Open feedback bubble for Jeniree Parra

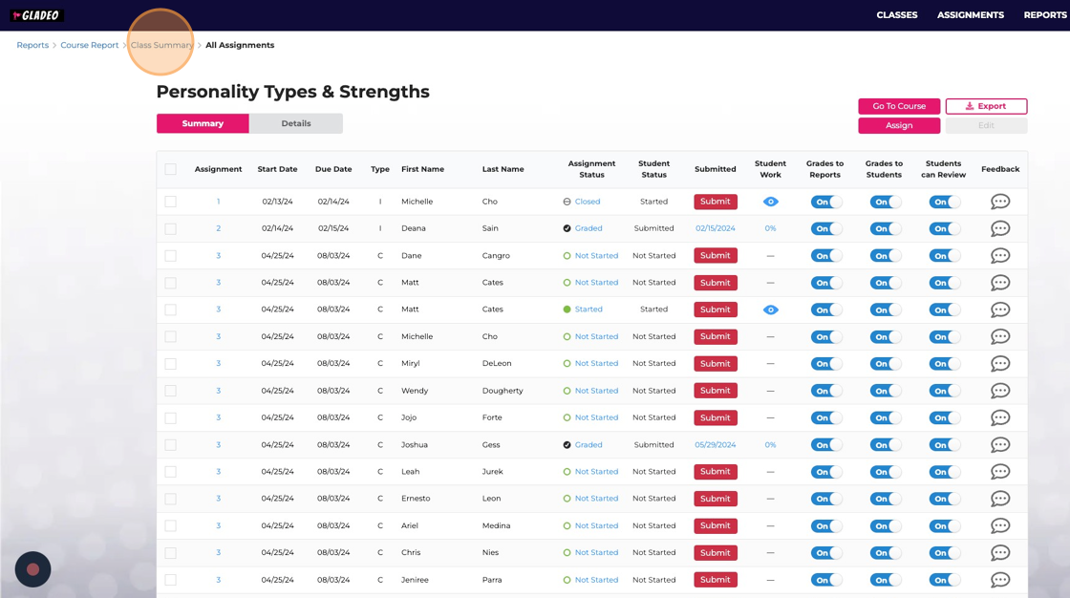point(999,580)
